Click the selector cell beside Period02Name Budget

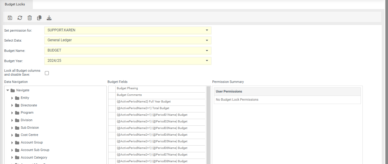[x=112, y=122]
